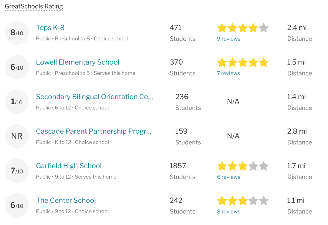This screenshot has height=225, width=328.
Task: Click the 6/10 badge for The Center School
Action: pos(17,205)
